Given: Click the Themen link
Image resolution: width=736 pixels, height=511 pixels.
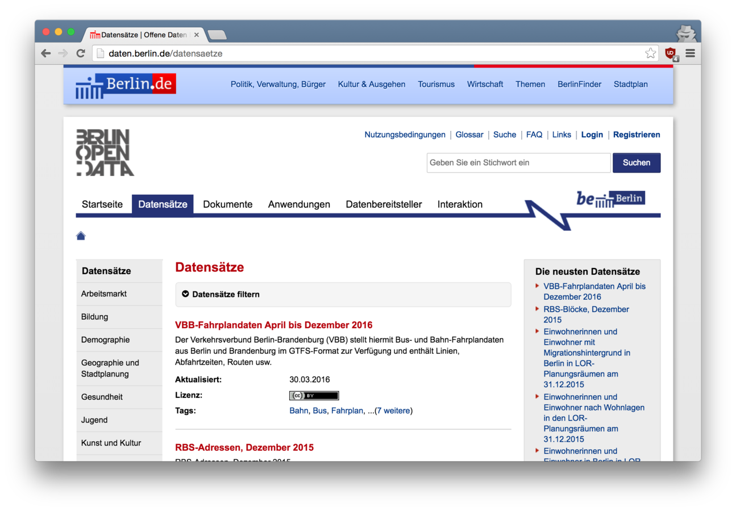Looking at the screenshot, I should pos(530,85).
